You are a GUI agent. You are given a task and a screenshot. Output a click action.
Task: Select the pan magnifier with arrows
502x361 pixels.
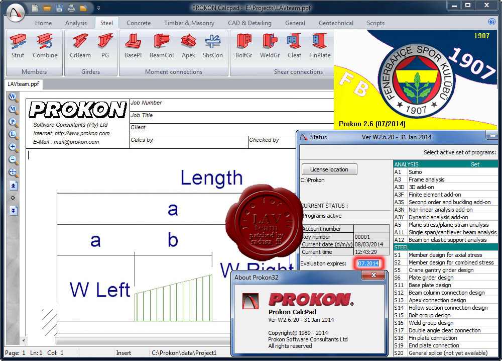(13, 172)
